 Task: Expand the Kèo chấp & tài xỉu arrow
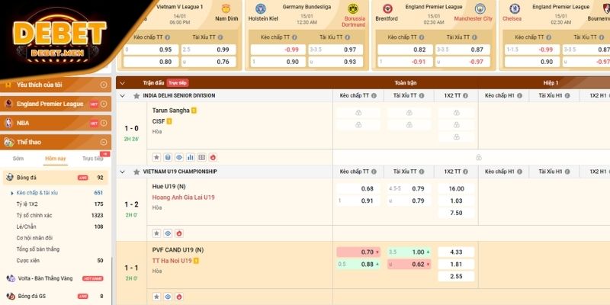point(12,193)
